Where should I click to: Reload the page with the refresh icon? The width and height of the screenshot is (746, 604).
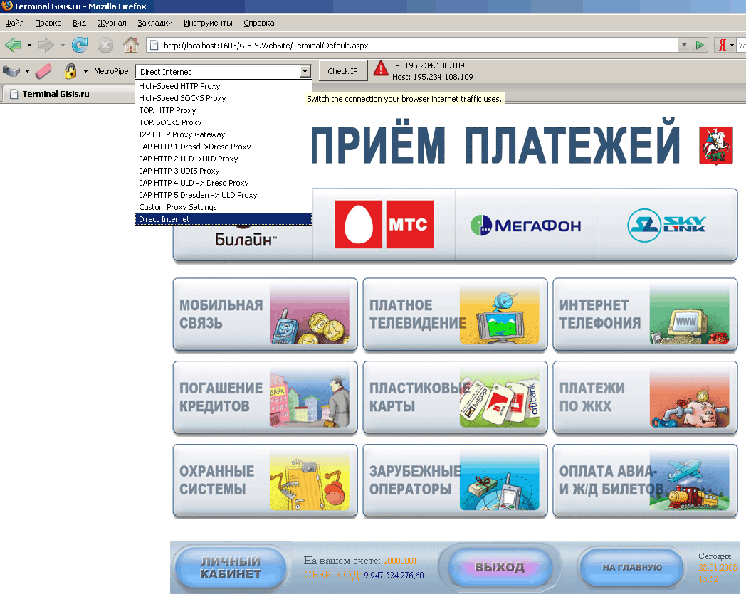tap(80, 46)
